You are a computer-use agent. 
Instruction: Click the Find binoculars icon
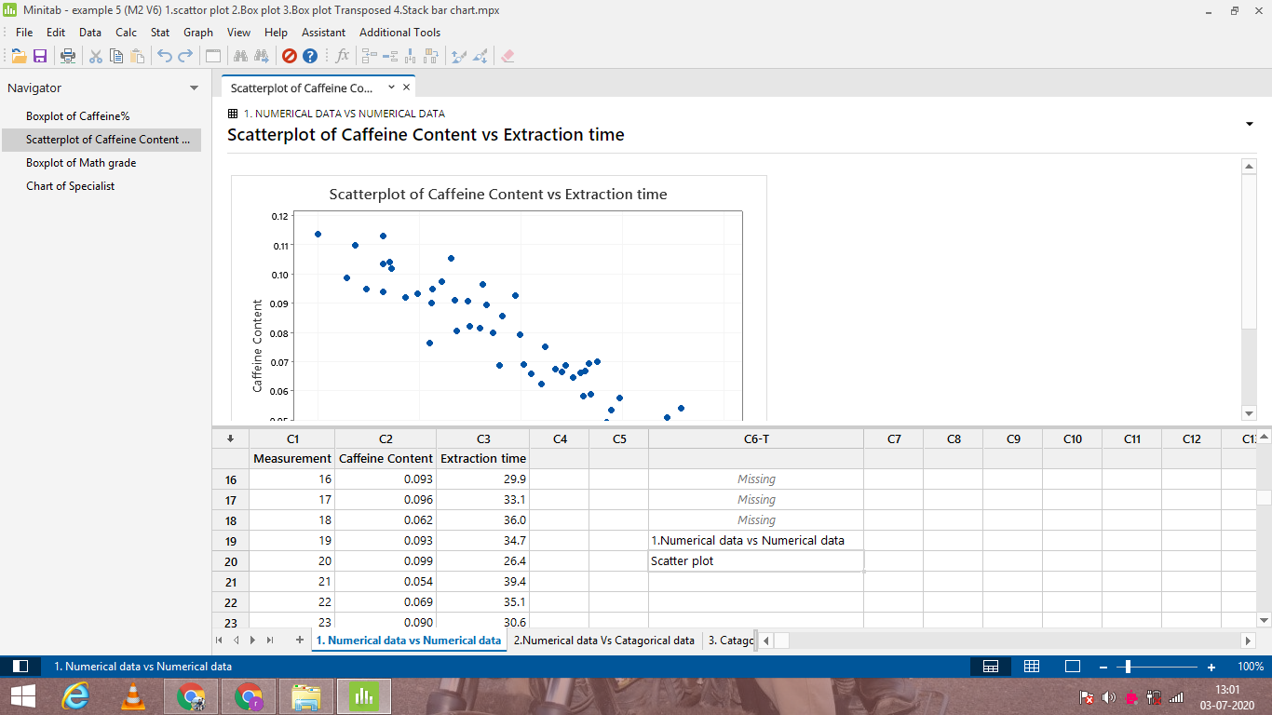[240, 56]
